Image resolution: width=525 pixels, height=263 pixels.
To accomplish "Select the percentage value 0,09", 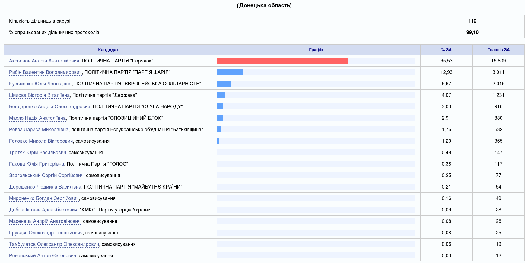I will click(446, 210).
